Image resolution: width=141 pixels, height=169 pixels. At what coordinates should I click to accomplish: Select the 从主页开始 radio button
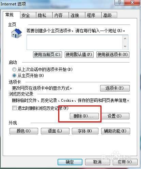click(x=14, y=75)
